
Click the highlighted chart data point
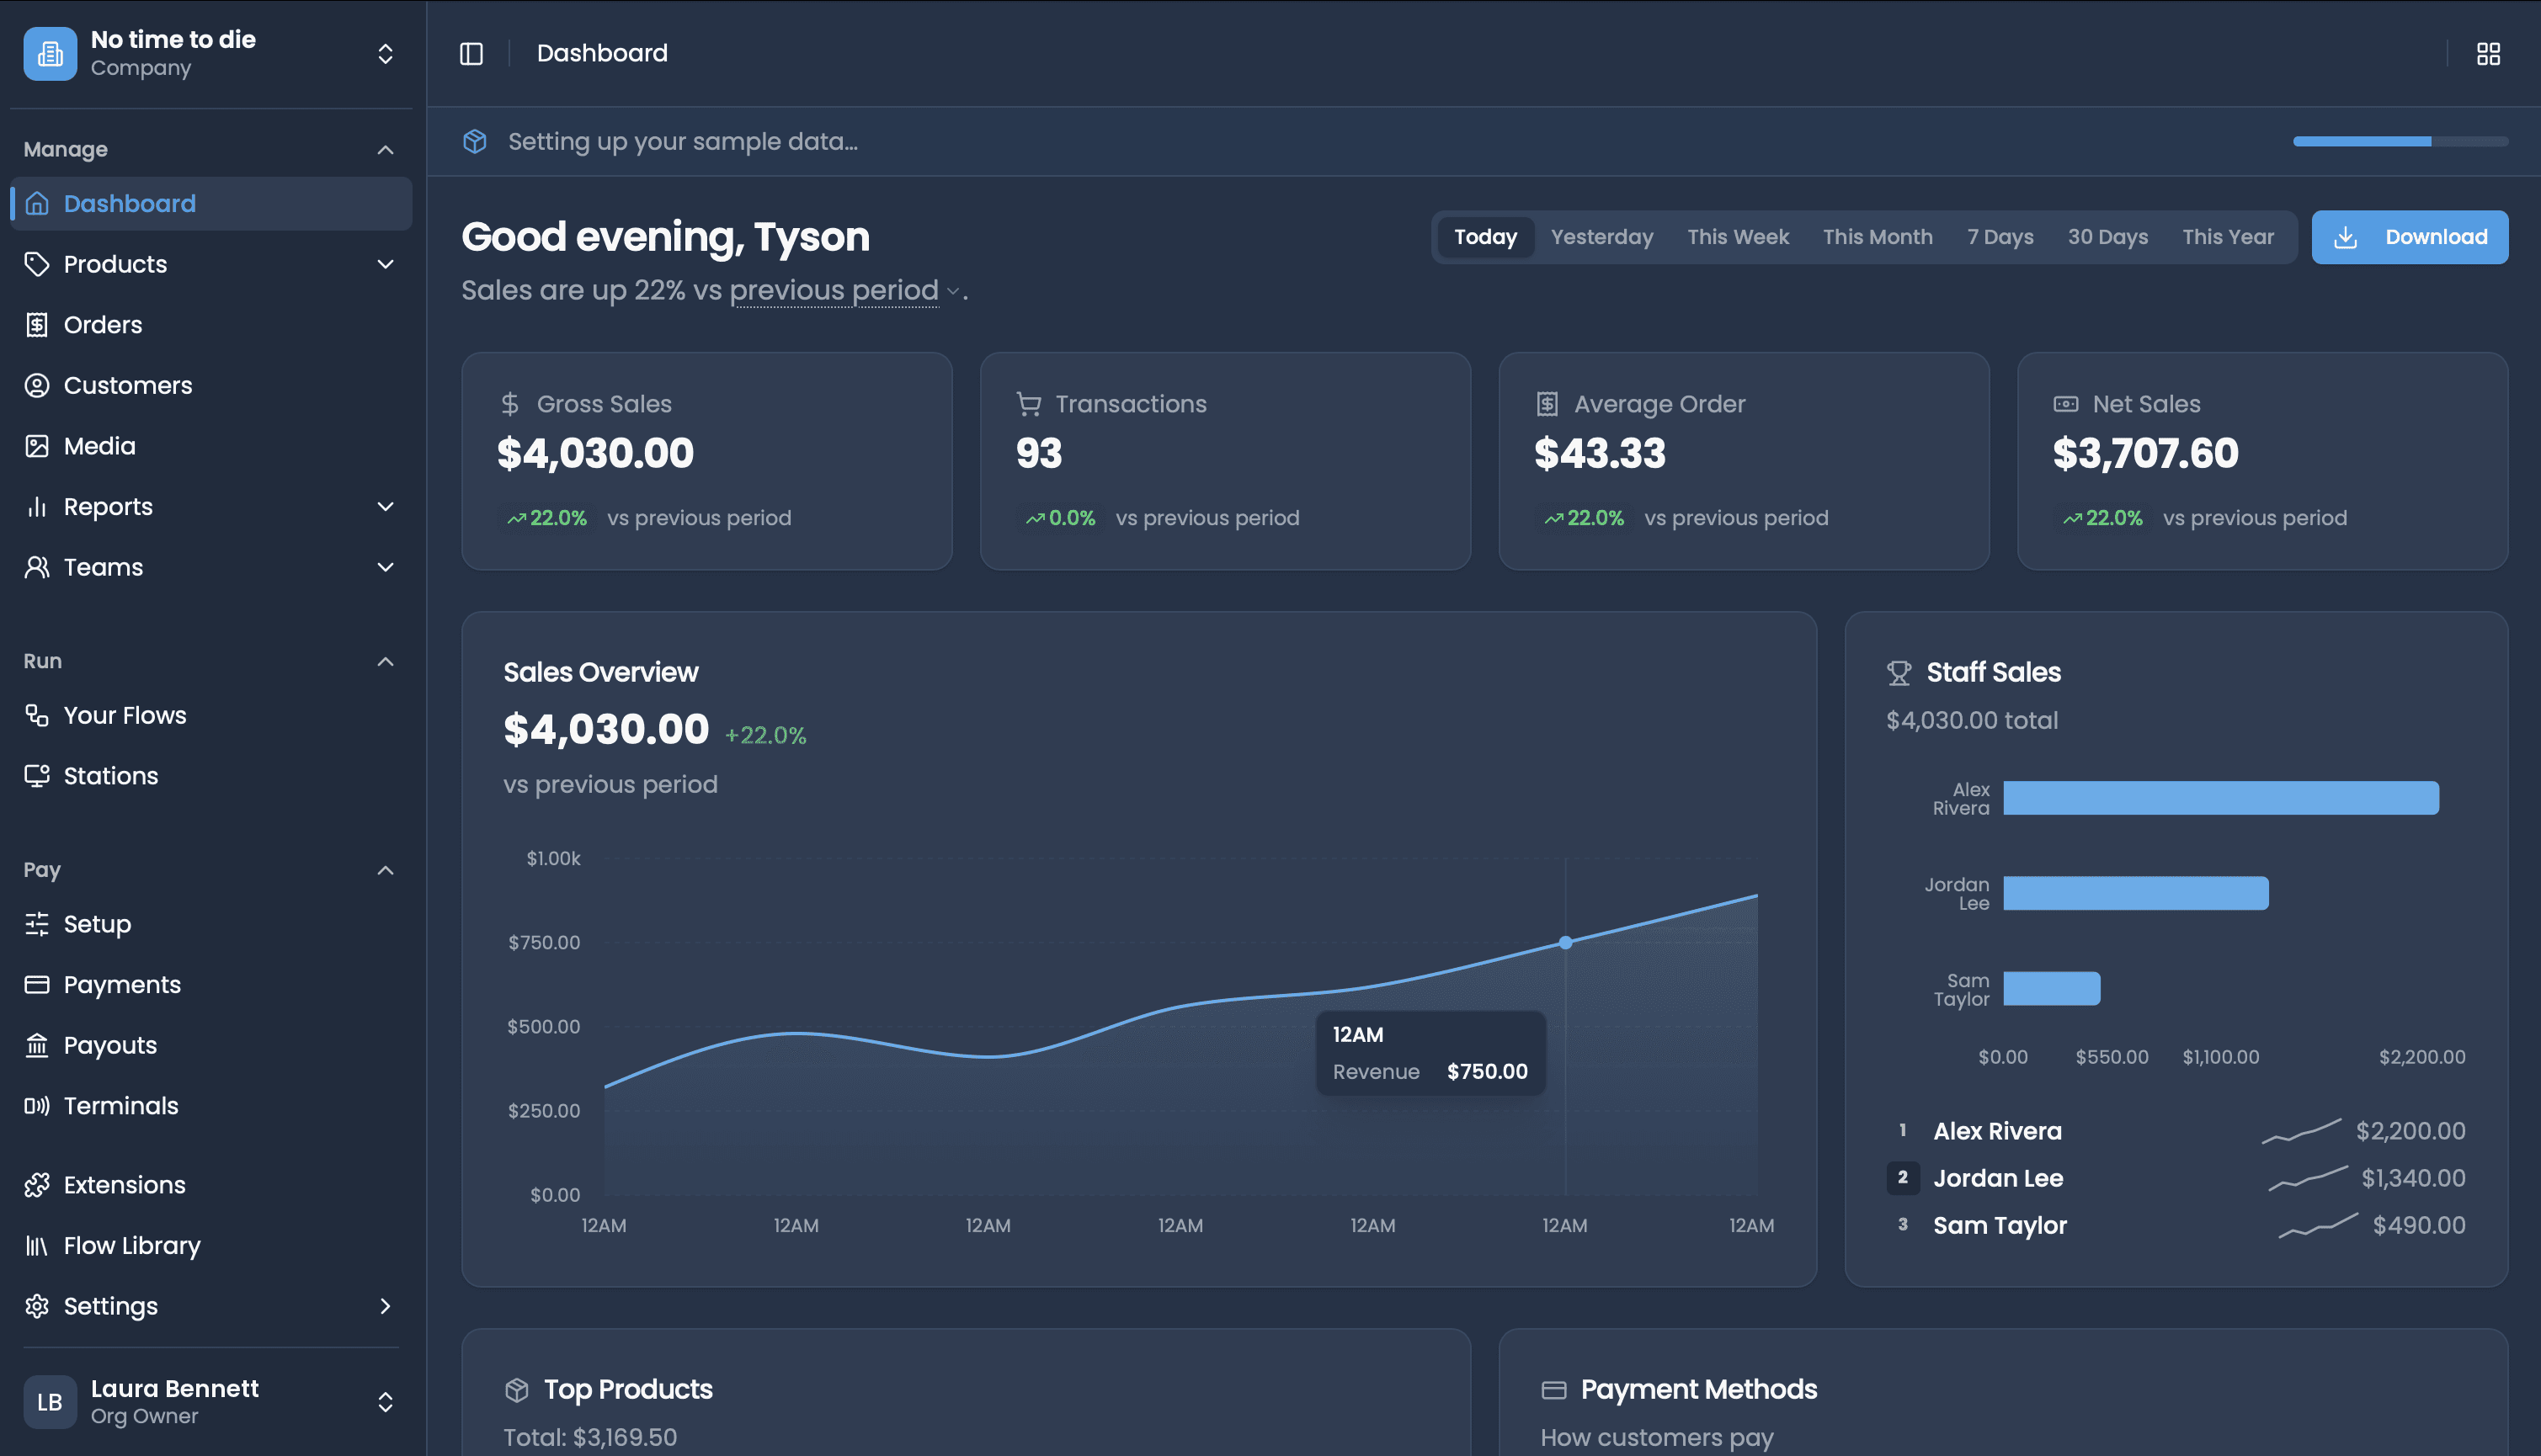[1566, 942]
